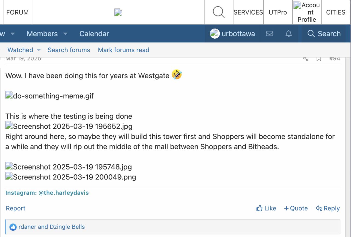
Task: Open the do-something-meme.gif image
Action: [50, 96]
